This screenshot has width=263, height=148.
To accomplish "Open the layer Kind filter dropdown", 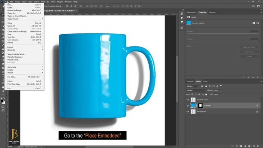I will click(193, 86).
